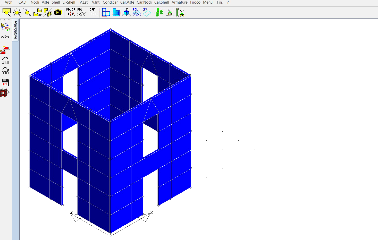Viewport: 378px width, 240px height.
Task: Click the building elevation section icon
Action: point(116,12)
